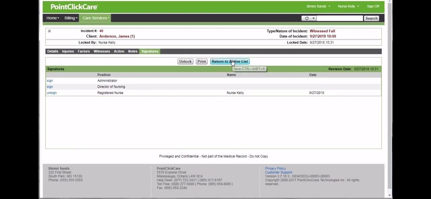Switch to the Notes tab

[132, 51]
